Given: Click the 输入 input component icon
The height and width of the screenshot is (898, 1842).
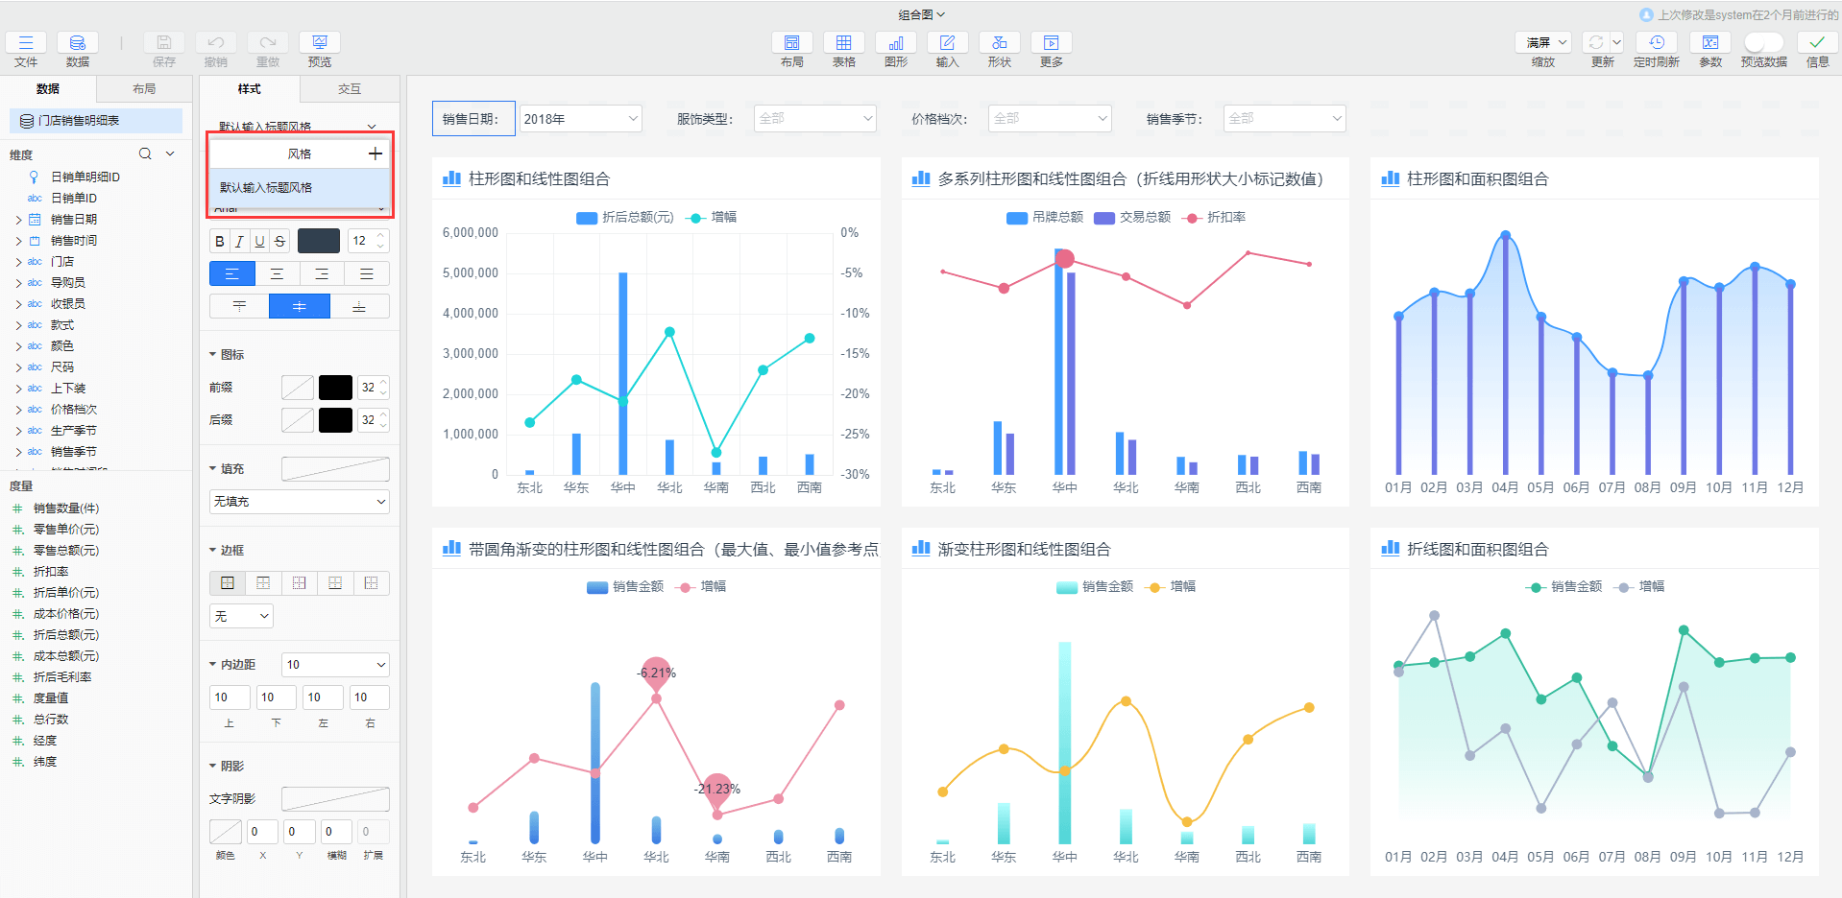Looking at the screenshot, I should coord(947,43).
